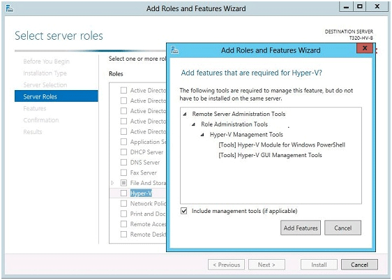Viewport: 392px width, 280px height.
Task: Click the wizard icon in the Hyper-V dialog title bar
Action: click(175, 50)
